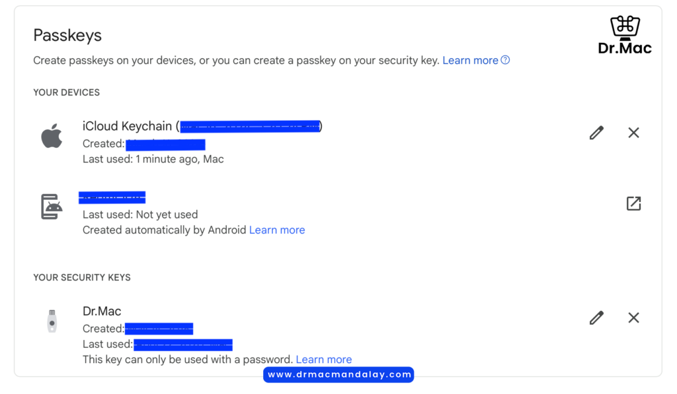This screenshot has height=394, width=677.
Task: Click the YOUR SECURITY KEYS section label
Action: click(x=82, y=278)
